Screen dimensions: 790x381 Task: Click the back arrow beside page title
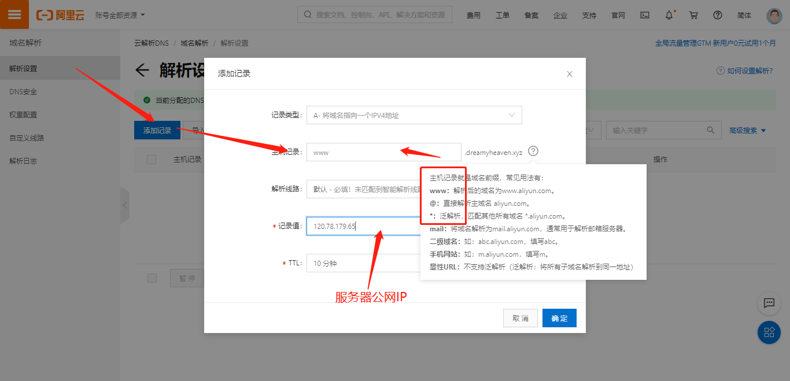(142, 71)
